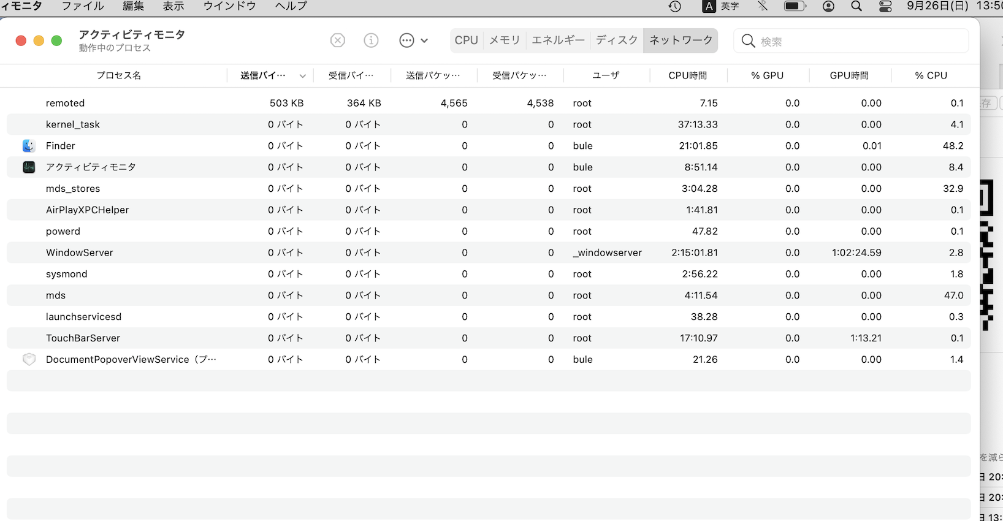Open the process info (i) icon
The image size is (1003, 521).
pyautogui.click(x=371, y=40)
